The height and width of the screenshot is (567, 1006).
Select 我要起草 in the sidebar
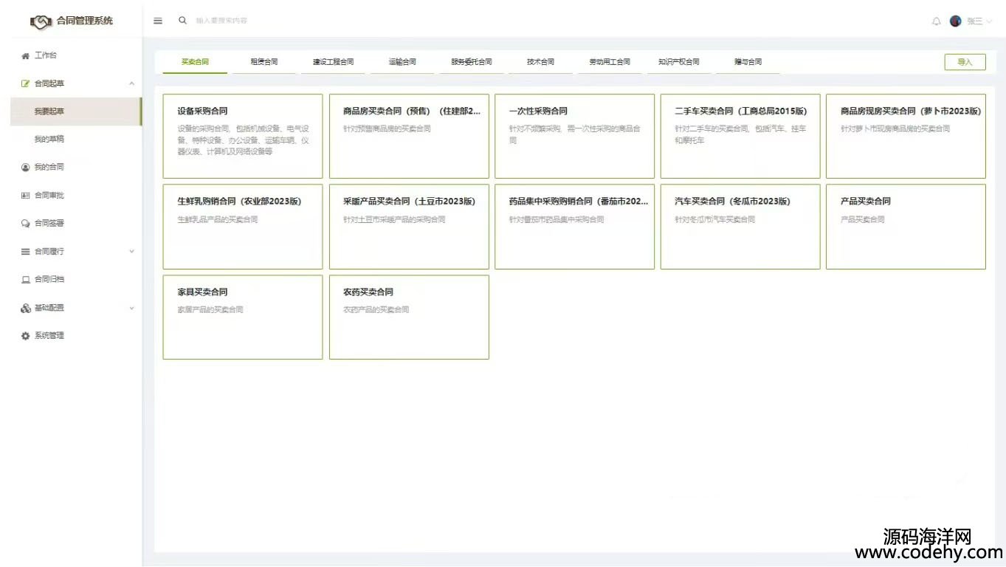pos(76,111)
